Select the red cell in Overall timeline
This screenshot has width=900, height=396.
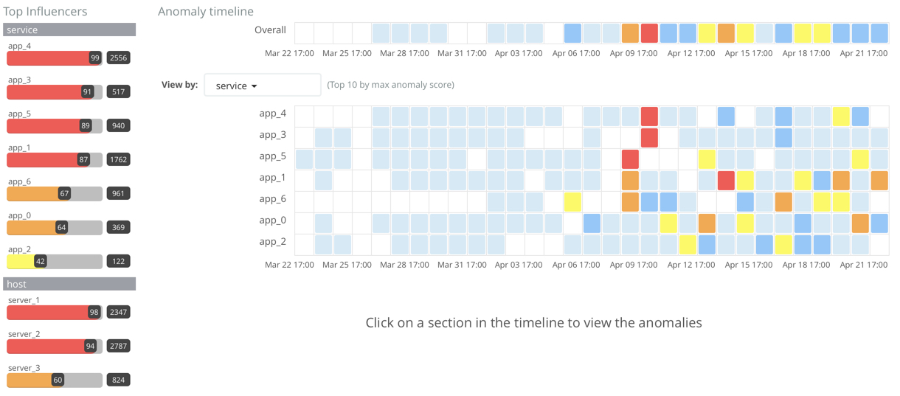pos(649,33)
